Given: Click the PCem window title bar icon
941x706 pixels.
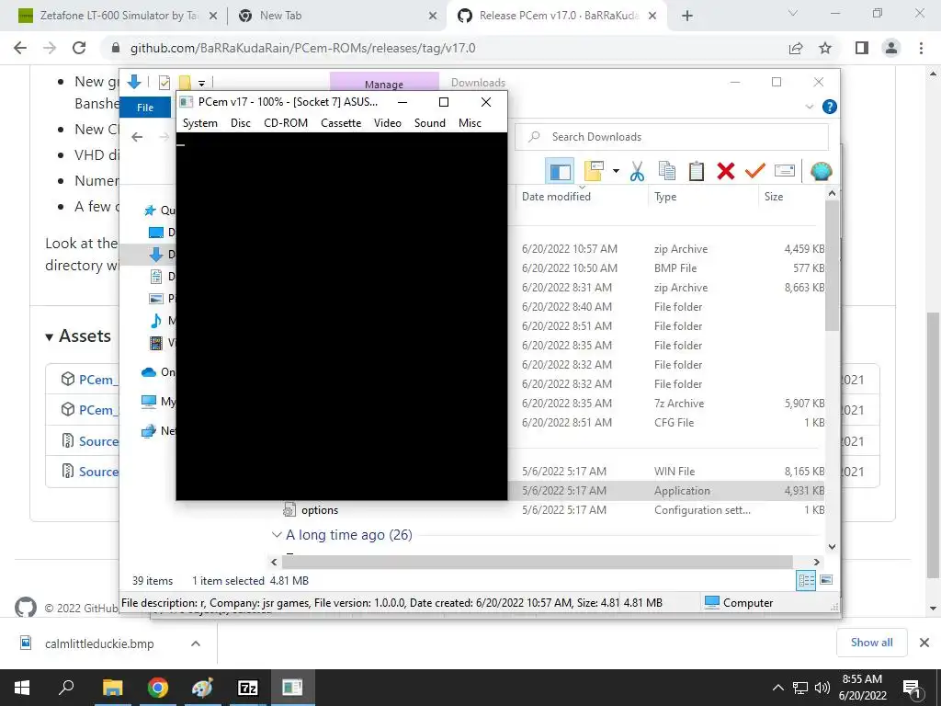Looking at the screenshot, I should (x=186, y=101).
